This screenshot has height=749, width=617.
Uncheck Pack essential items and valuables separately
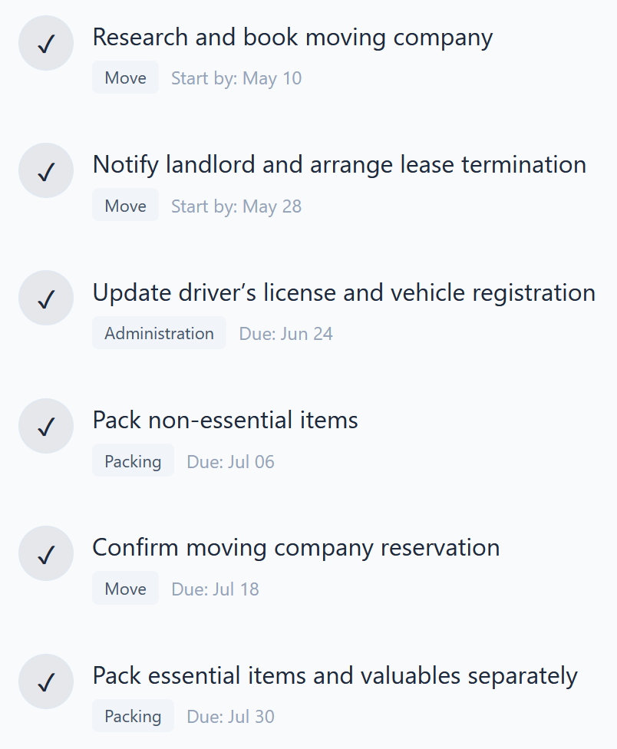pyautogui.click(x=45, y=681)
